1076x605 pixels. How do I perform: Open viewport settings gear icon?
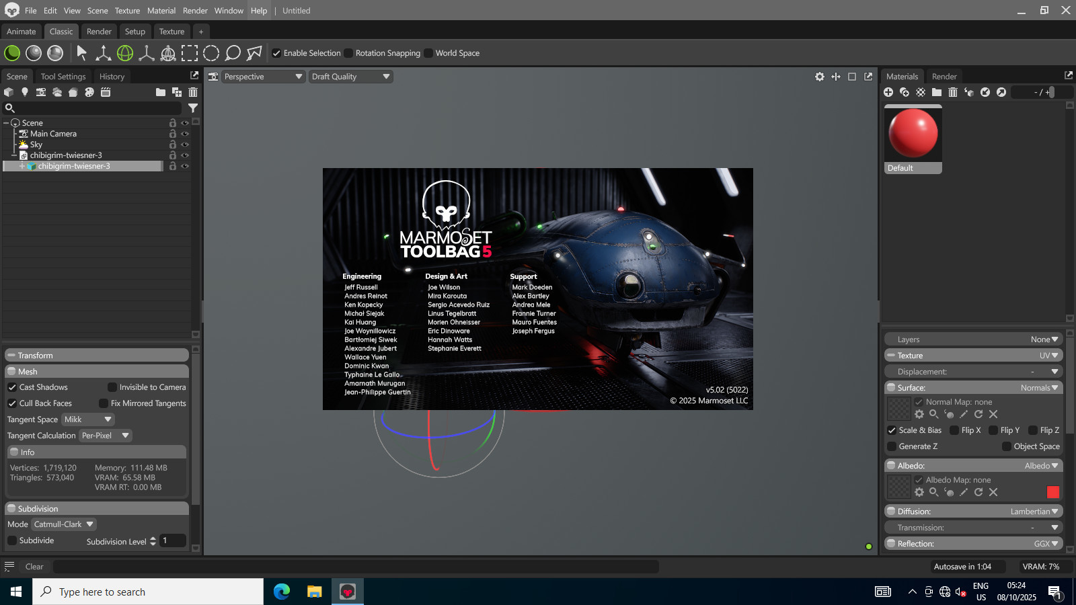click(820, 77)
